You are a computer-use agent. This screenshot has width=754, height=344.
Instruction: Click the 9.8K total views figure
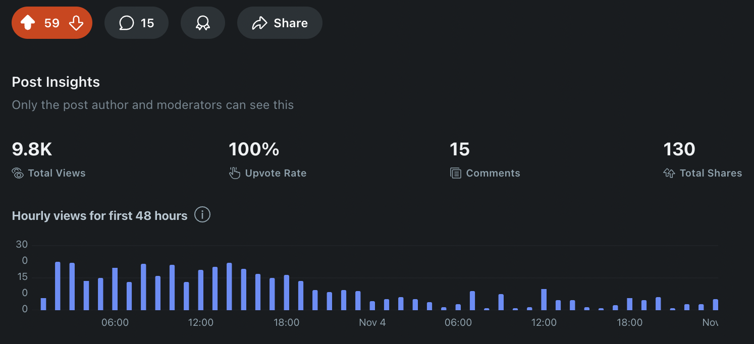coord(32,149)
